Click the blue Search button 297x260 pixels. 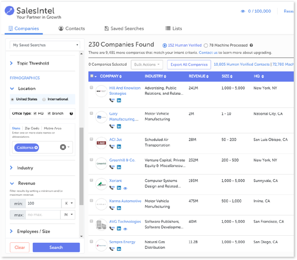(x=56, y=247)
